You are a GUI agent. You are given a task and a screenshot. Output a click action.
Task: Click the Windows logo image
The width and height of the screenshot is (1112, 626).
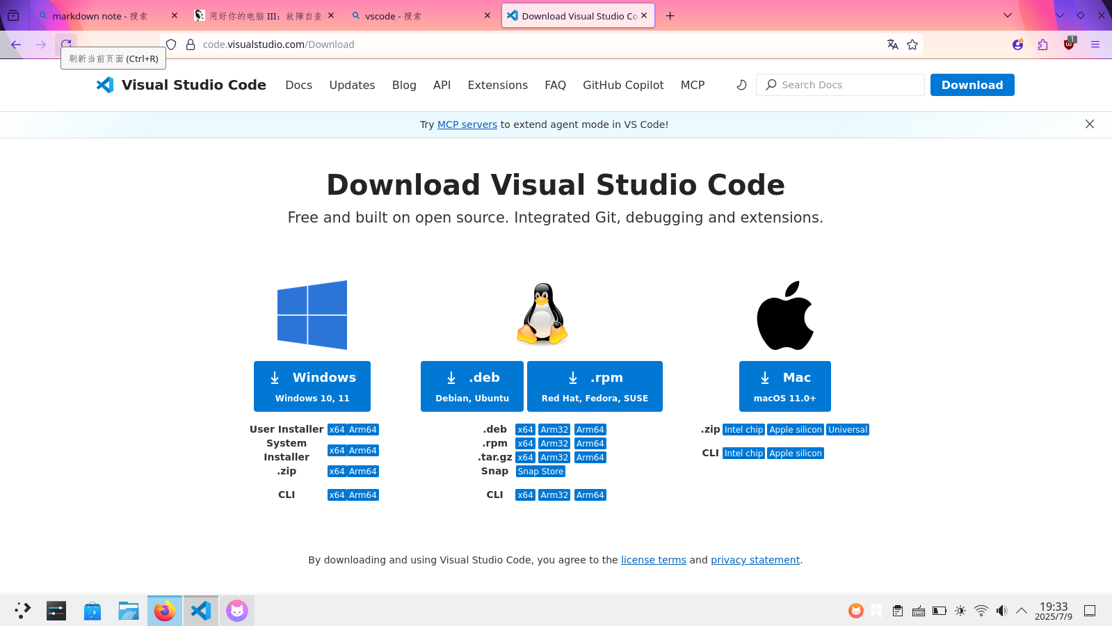312,315
